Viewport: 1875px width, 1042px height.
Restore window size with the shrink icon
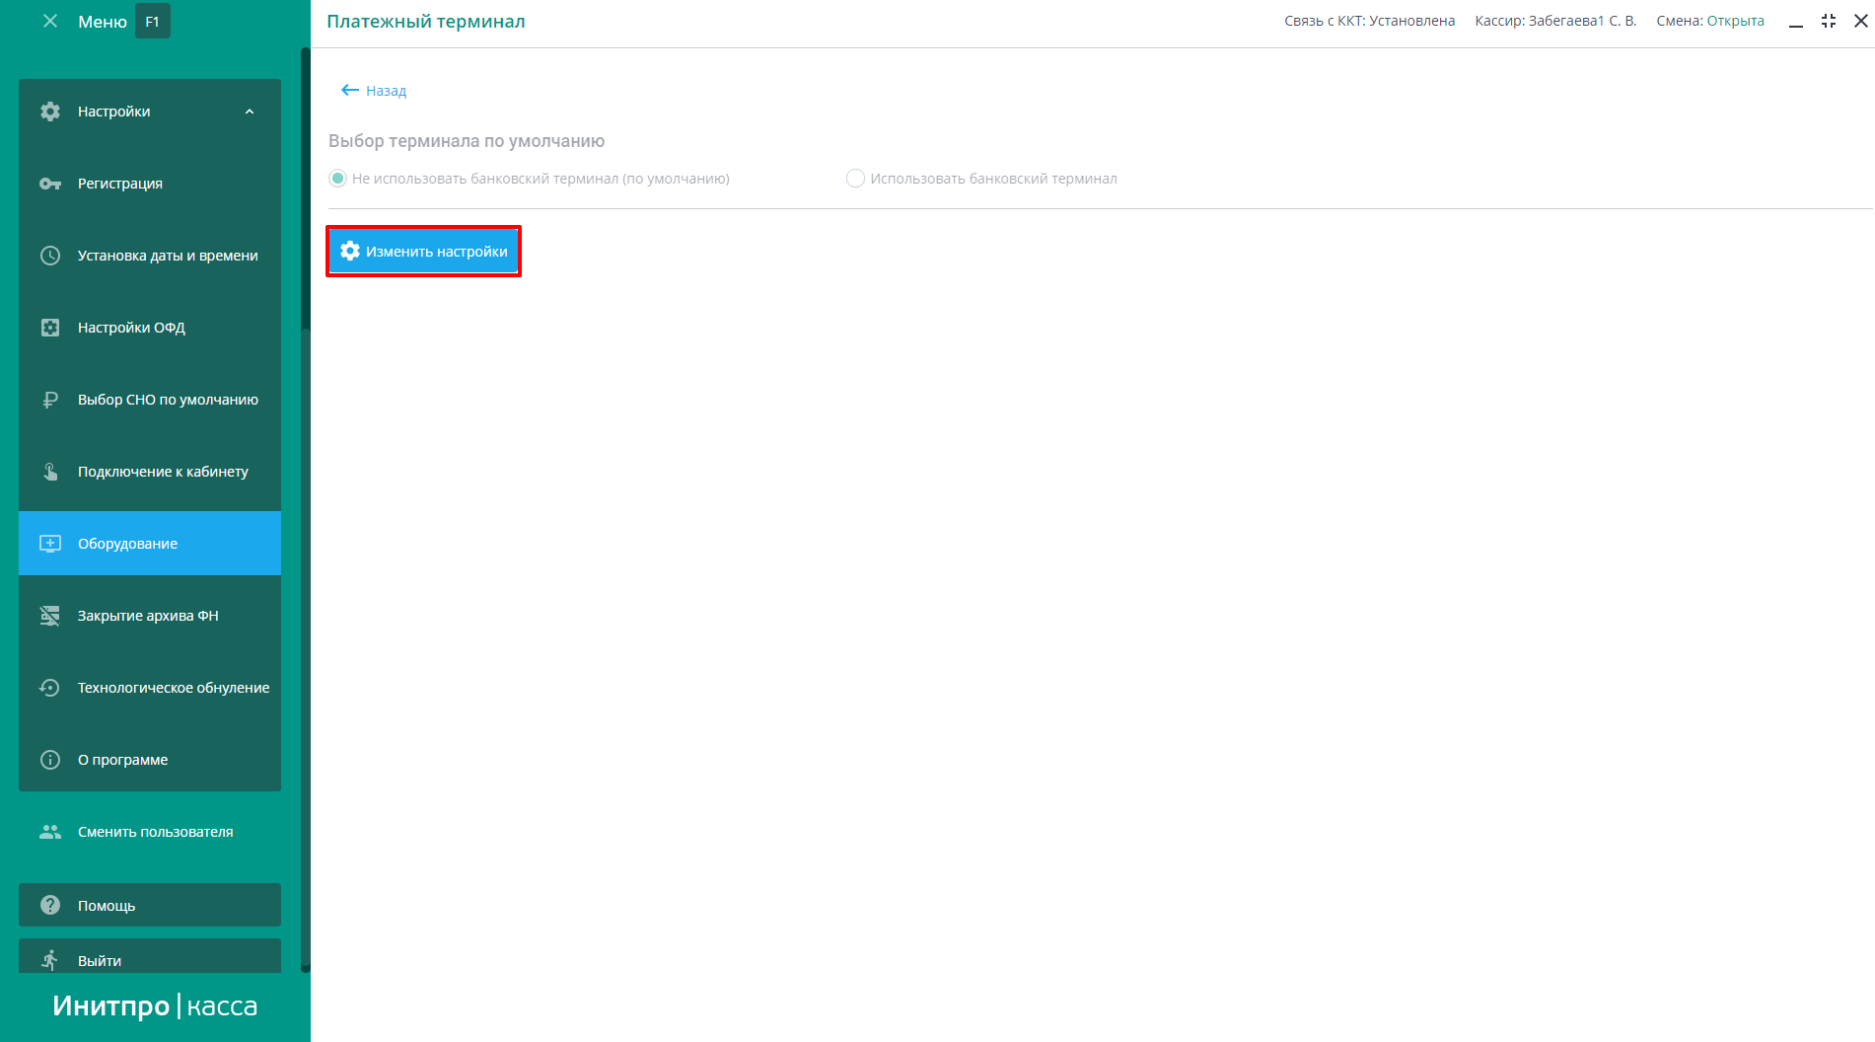coord(1829,21)
